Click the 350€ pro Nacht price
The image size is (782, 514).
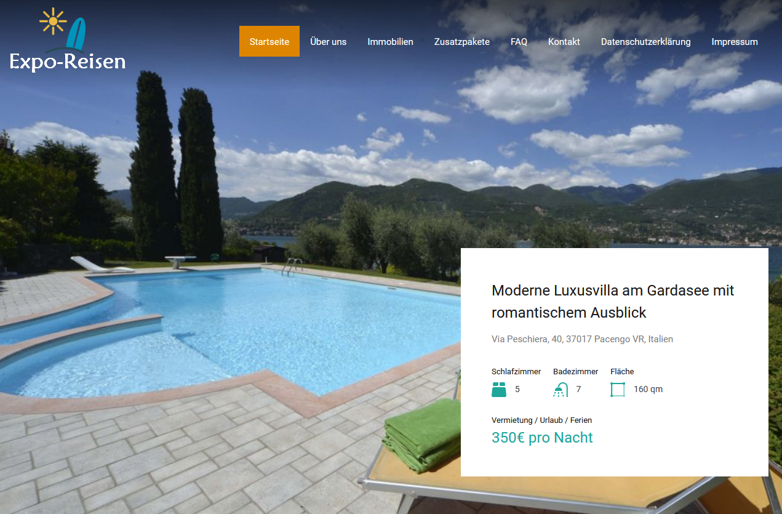click(x=542, y=438)
